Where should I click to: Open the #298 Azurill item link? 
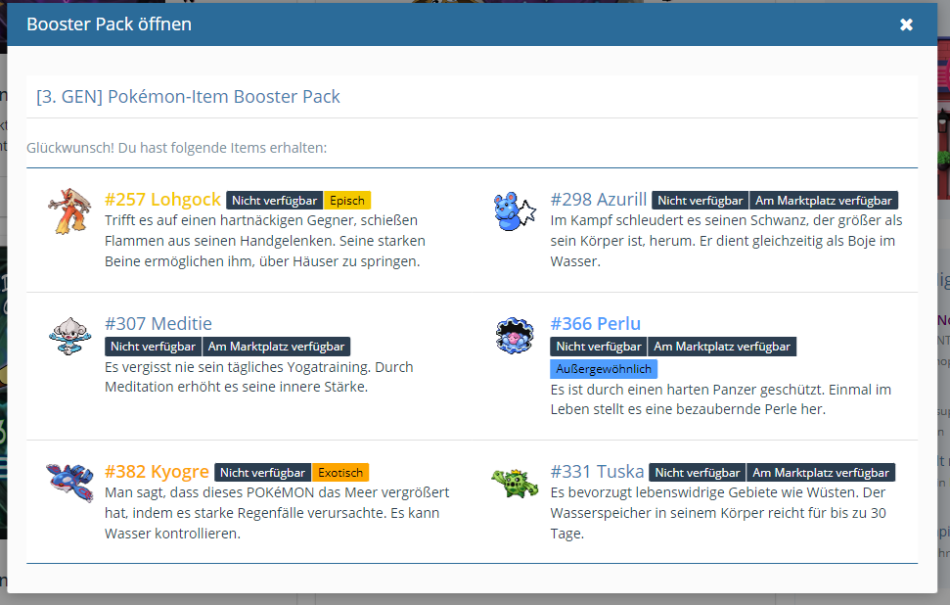coord(598,200)
